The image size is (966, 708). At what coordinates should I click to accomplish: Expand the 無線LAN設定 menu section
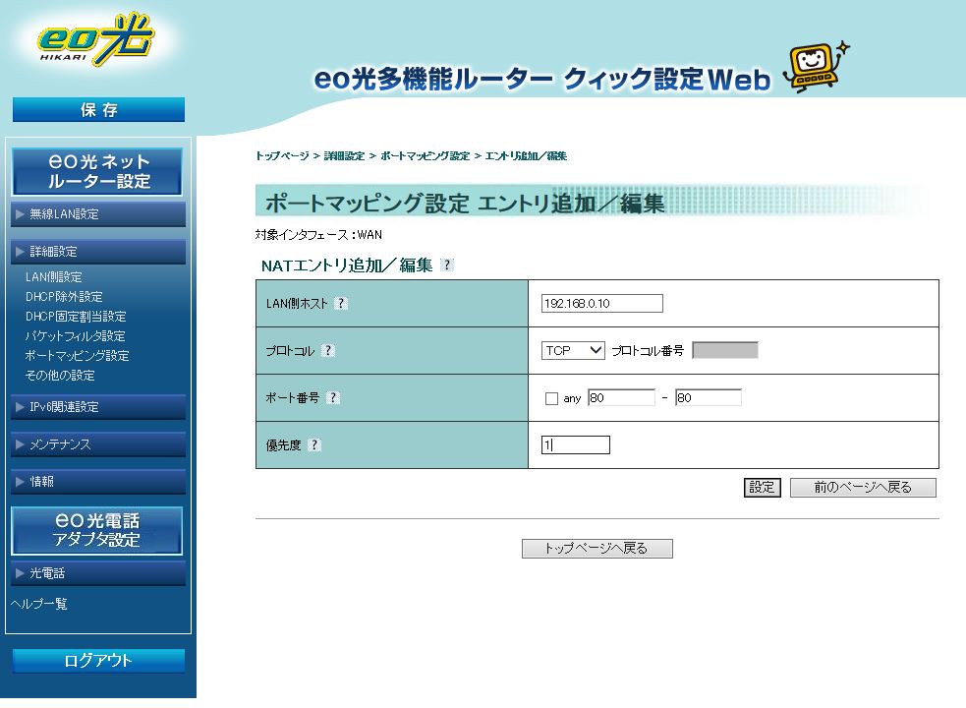click(x=98, y=214)
